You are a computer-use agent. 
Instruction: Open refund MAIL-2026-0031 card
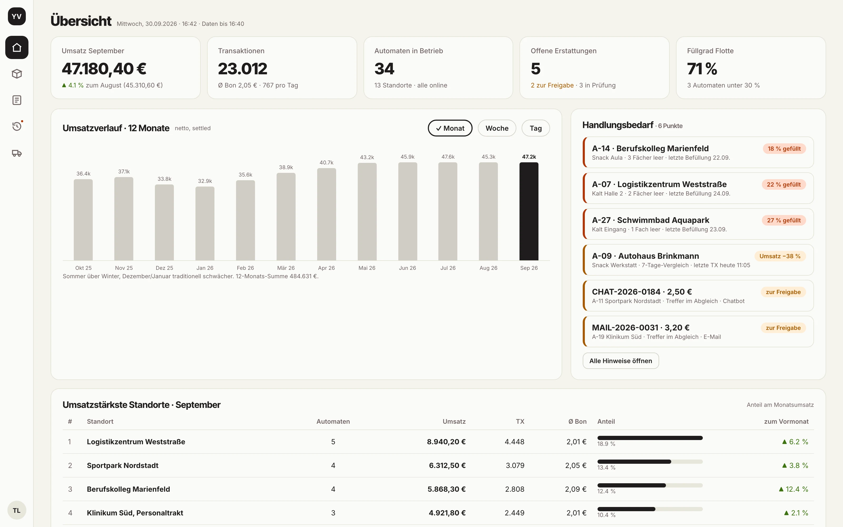pos(698,331)
